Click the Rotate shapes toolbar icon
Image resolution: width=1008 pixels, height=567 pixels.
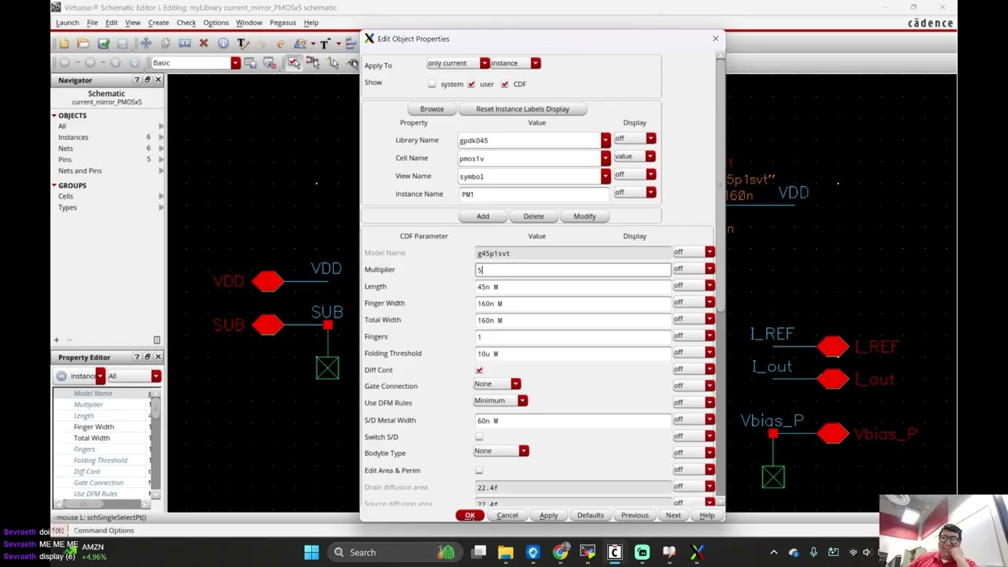click(300, 43)
